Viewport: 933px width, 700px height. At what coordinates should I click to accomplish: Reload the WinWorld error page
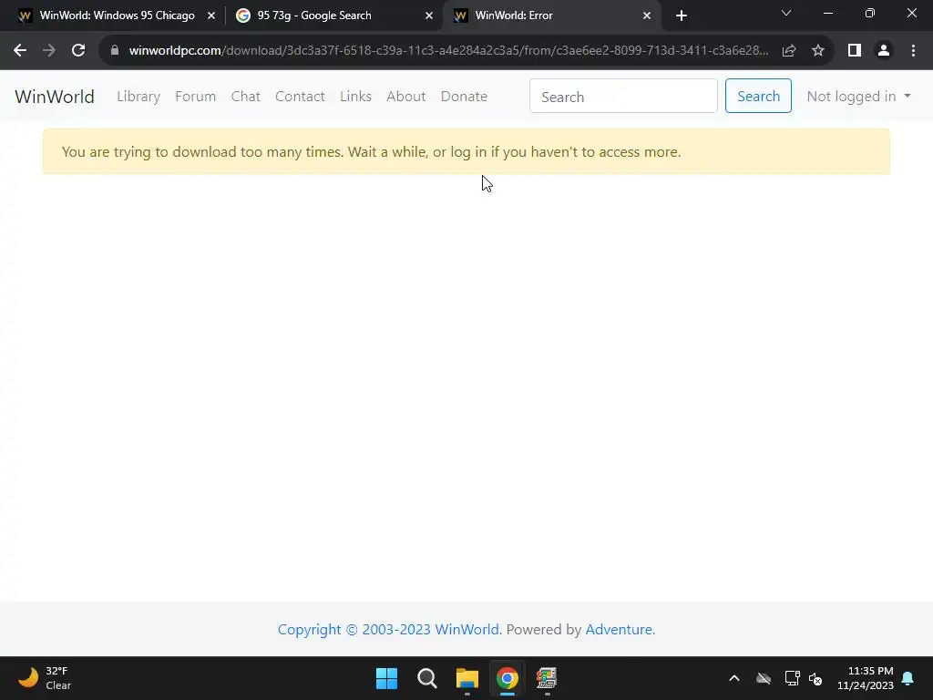pyautogui.click(x=78, y=51)
